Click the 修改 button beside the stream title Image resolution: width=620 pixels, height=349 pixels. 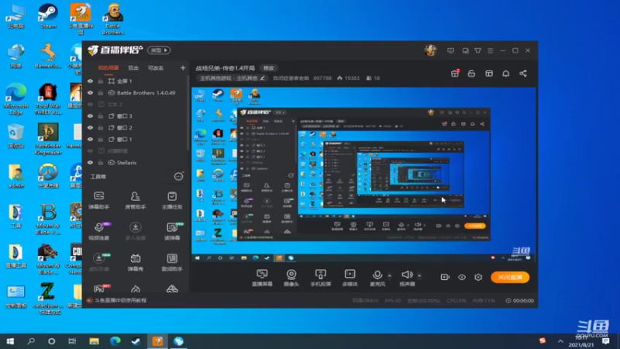268,68
